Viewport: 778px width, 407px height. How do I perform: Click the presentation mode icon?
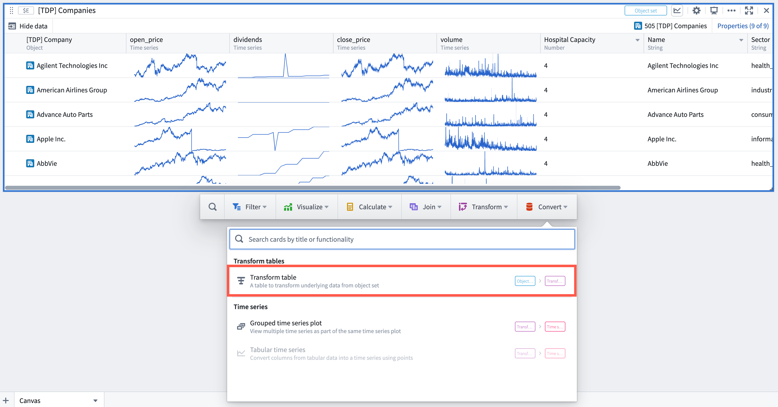(x=714, y=10)
